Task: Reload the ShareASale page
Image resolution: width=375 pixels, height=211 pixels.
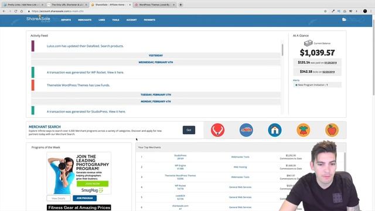Action: (16, 11)
